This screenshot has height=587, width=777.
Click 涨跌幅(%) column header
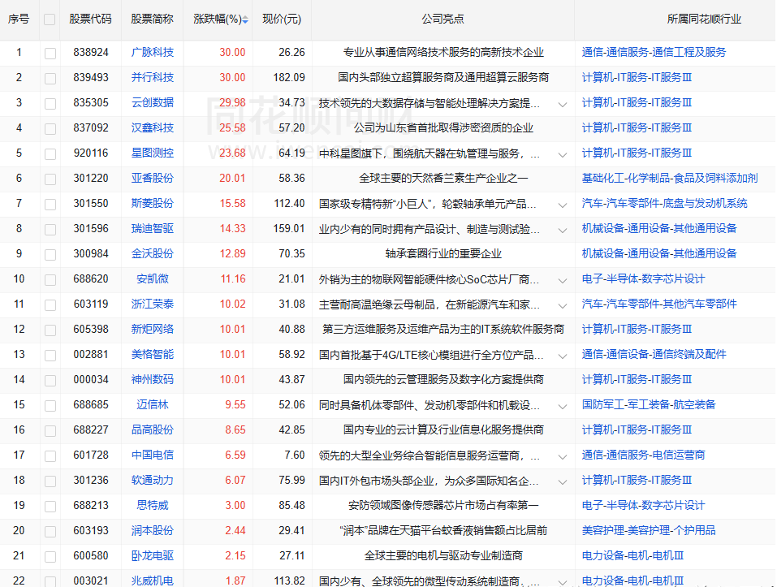click(218, 19)
